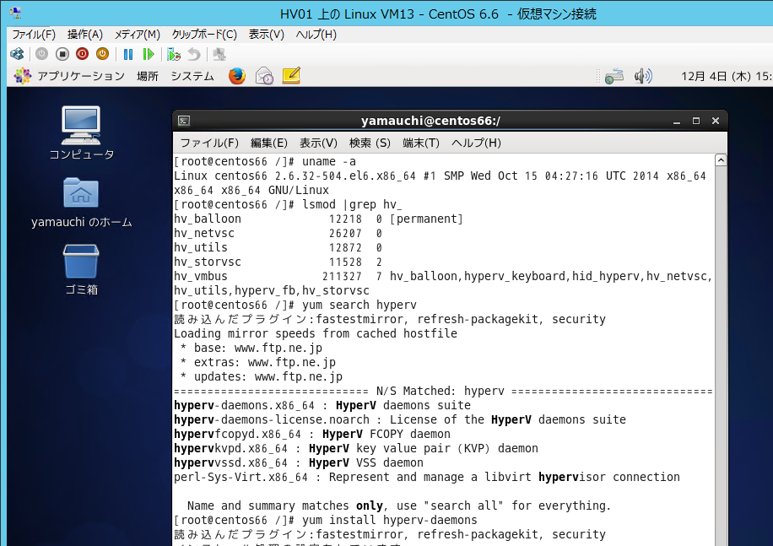Click the hv_storvsc module line
773x546 pixels.
278,262
